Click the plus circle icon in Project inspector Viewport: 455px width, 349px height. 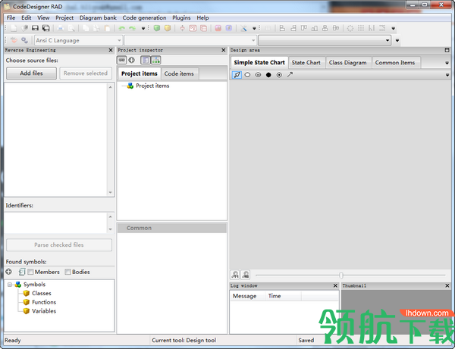point(132,60)
